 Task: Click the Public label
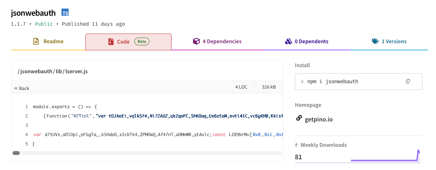pos(44,24)
